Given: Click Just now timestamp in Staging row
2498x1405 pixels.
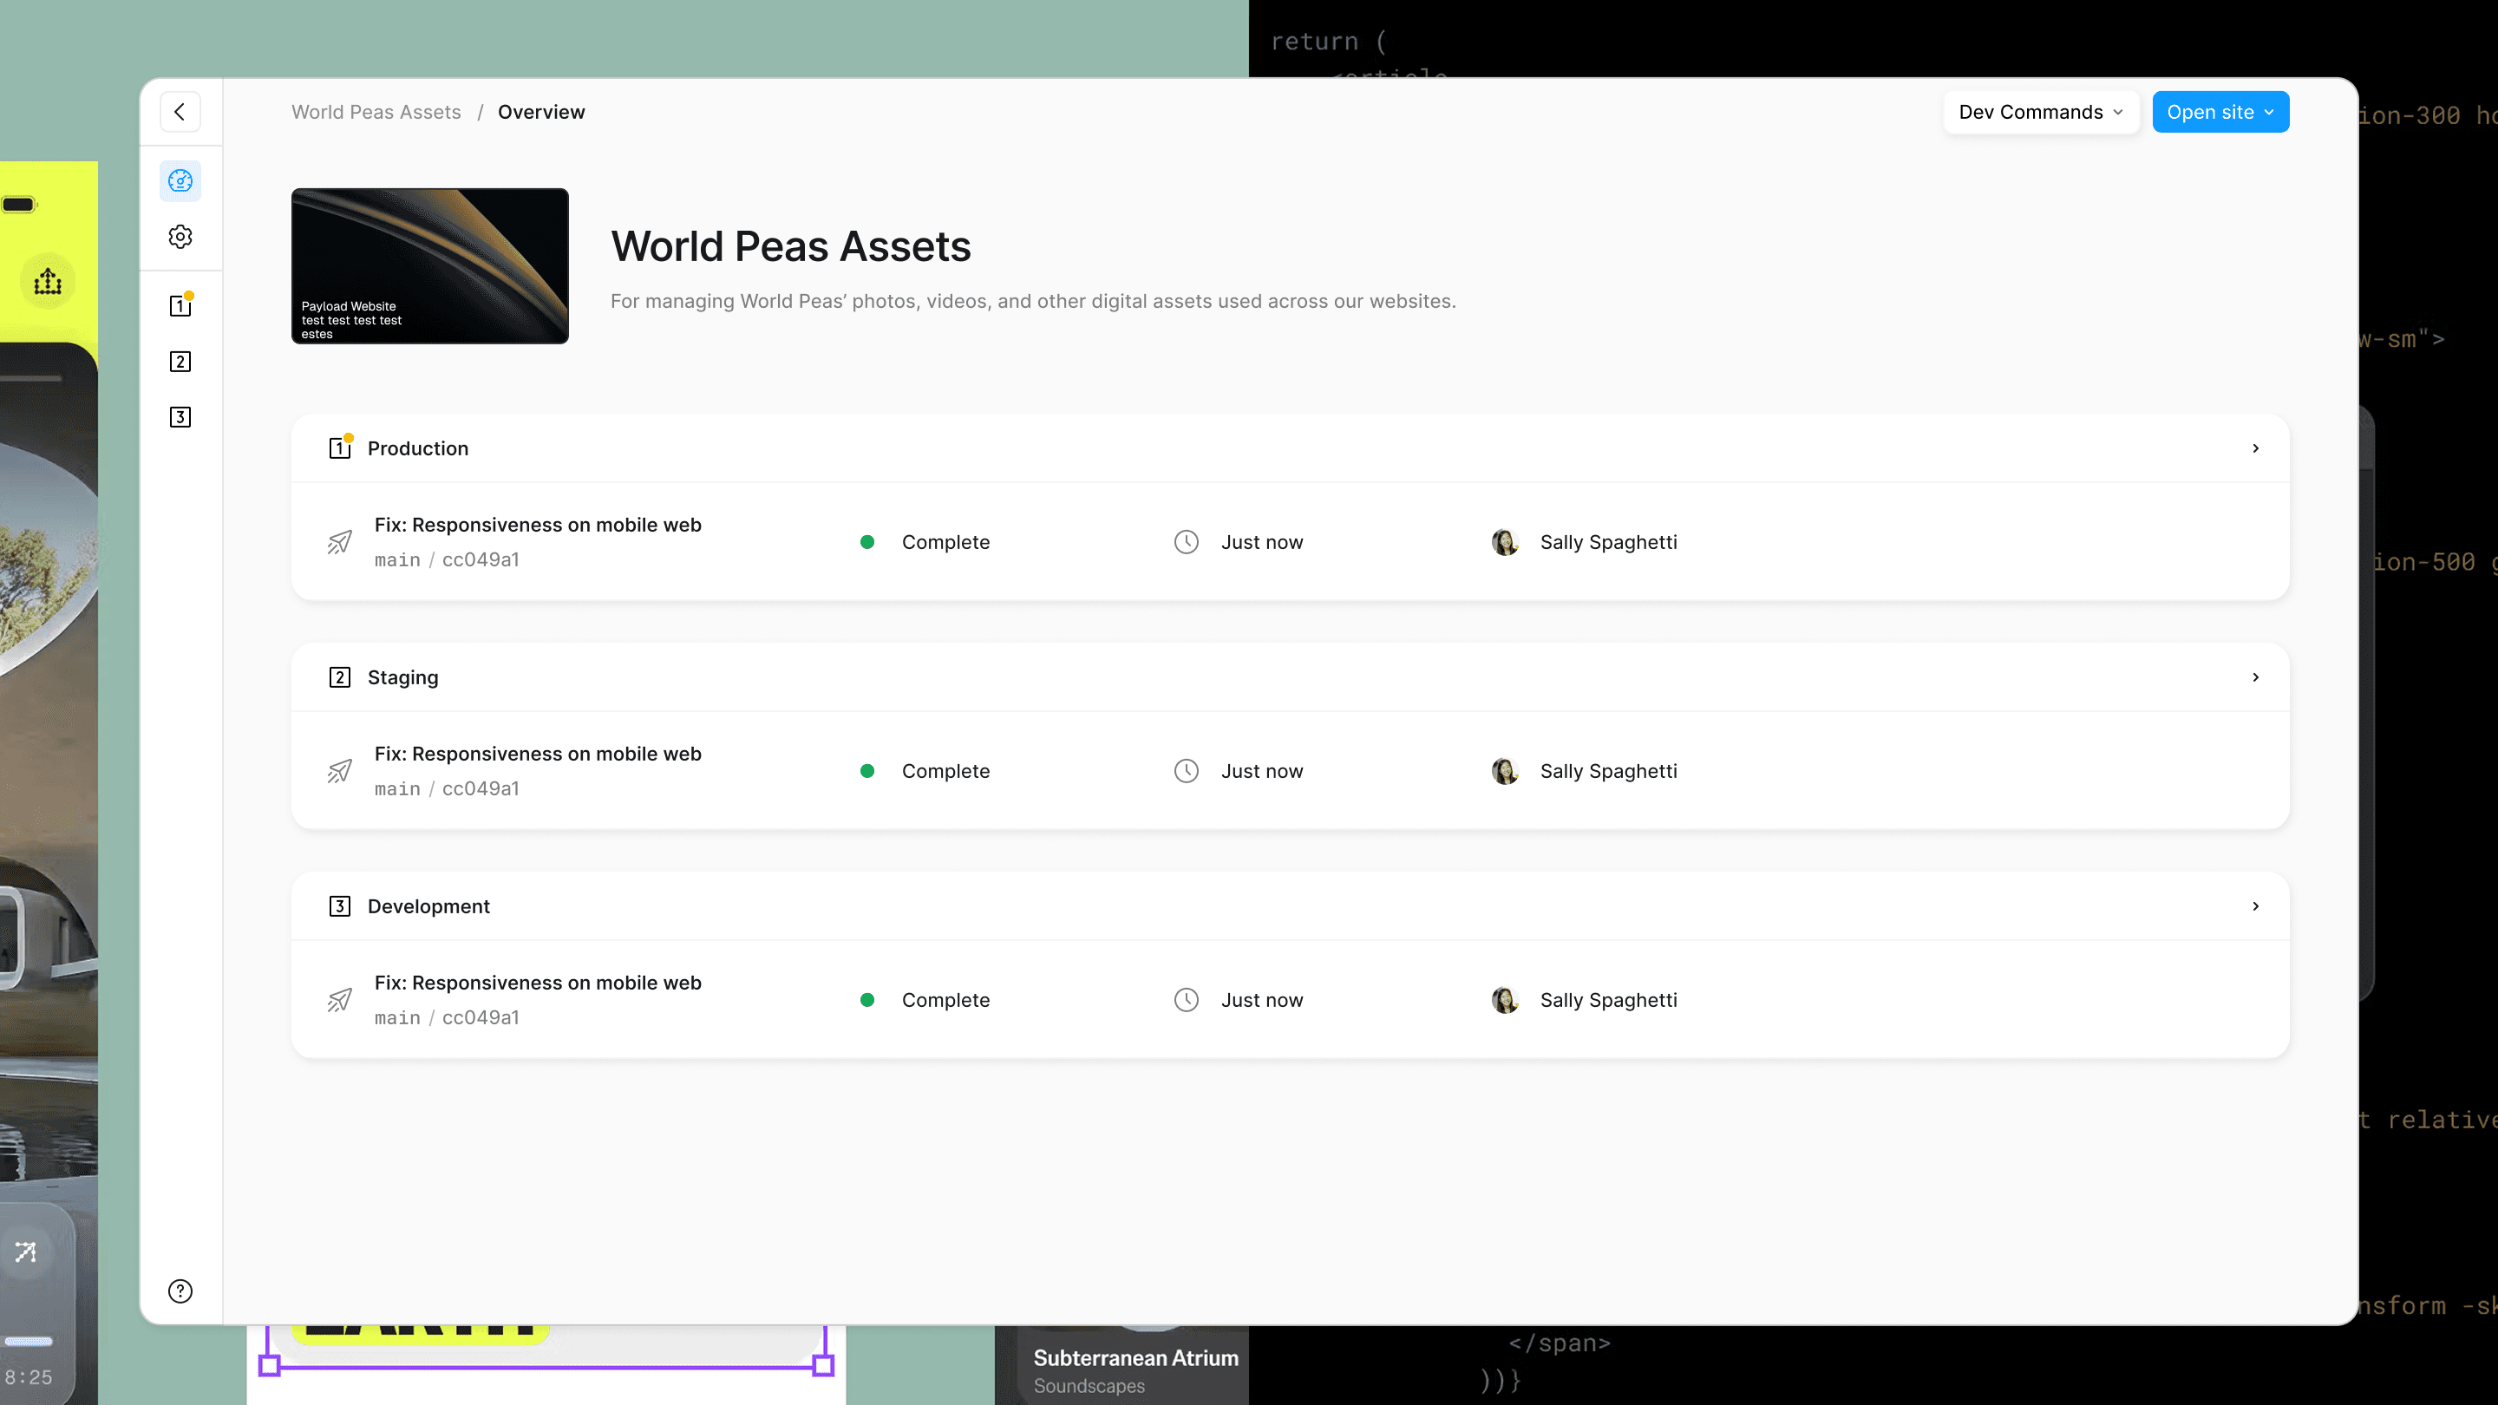Looking at the screenshot, I should click(1262, 771).
